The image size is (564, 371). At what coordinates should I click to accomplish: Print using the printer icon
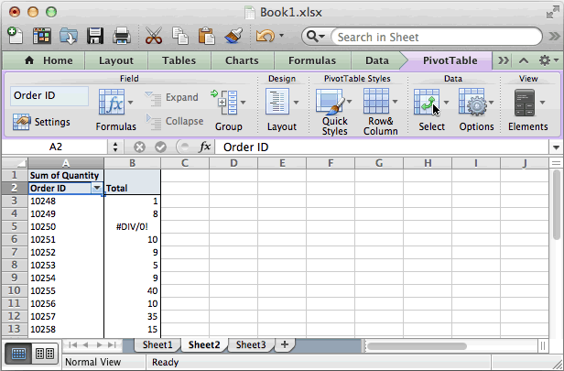tap(122, 36)
